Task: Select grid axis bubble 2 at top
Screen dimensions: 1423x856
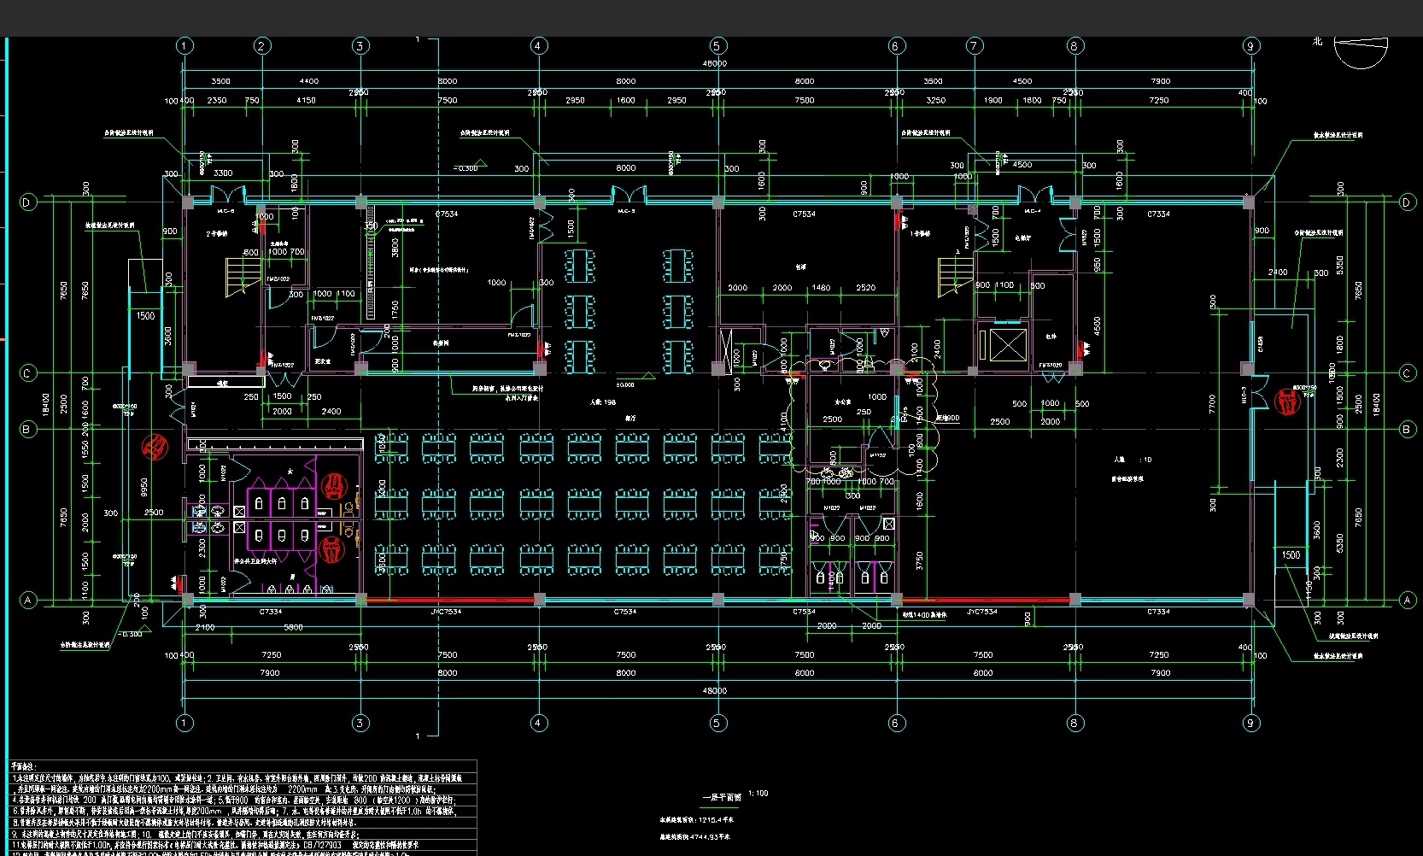Action: point(261,46)
